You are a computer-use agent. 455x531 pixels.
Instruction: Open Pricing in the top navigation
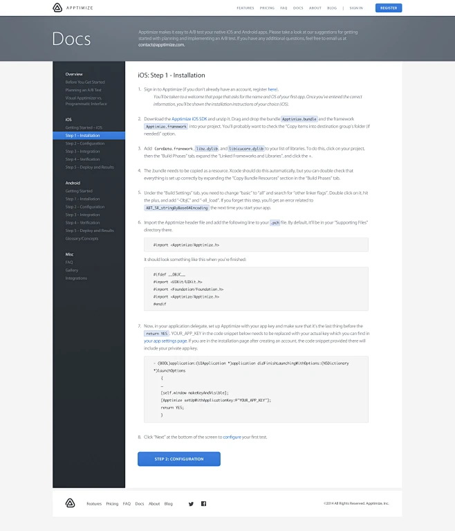(266, 8)
